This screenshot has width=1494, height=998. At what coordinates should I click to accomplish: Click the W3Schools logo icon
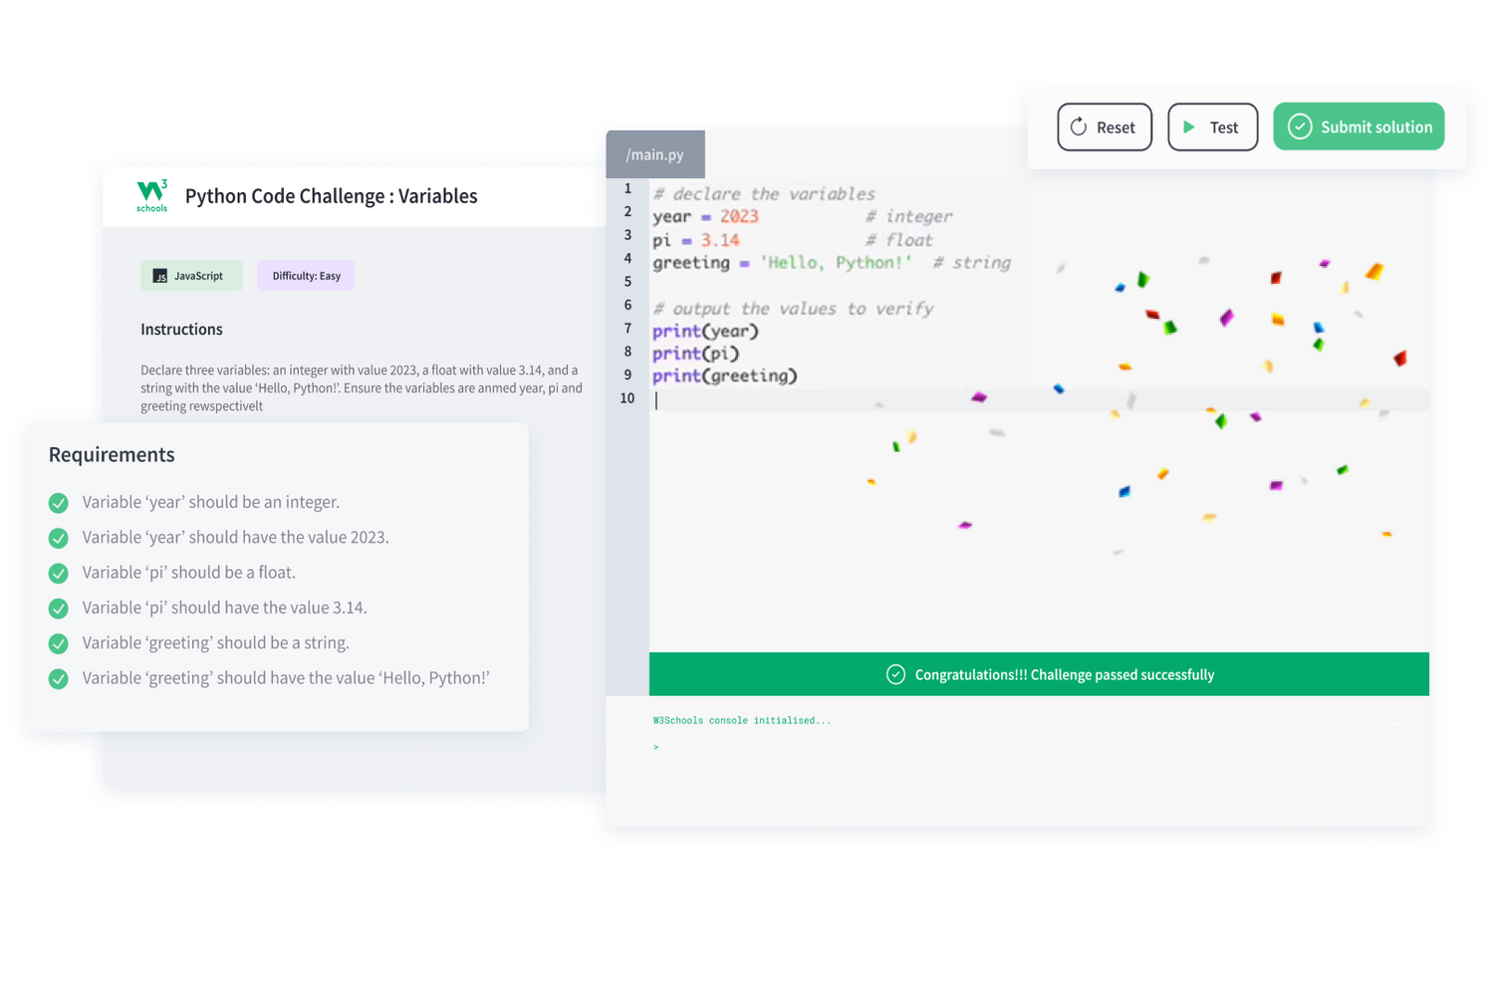[x=152, y=195]
